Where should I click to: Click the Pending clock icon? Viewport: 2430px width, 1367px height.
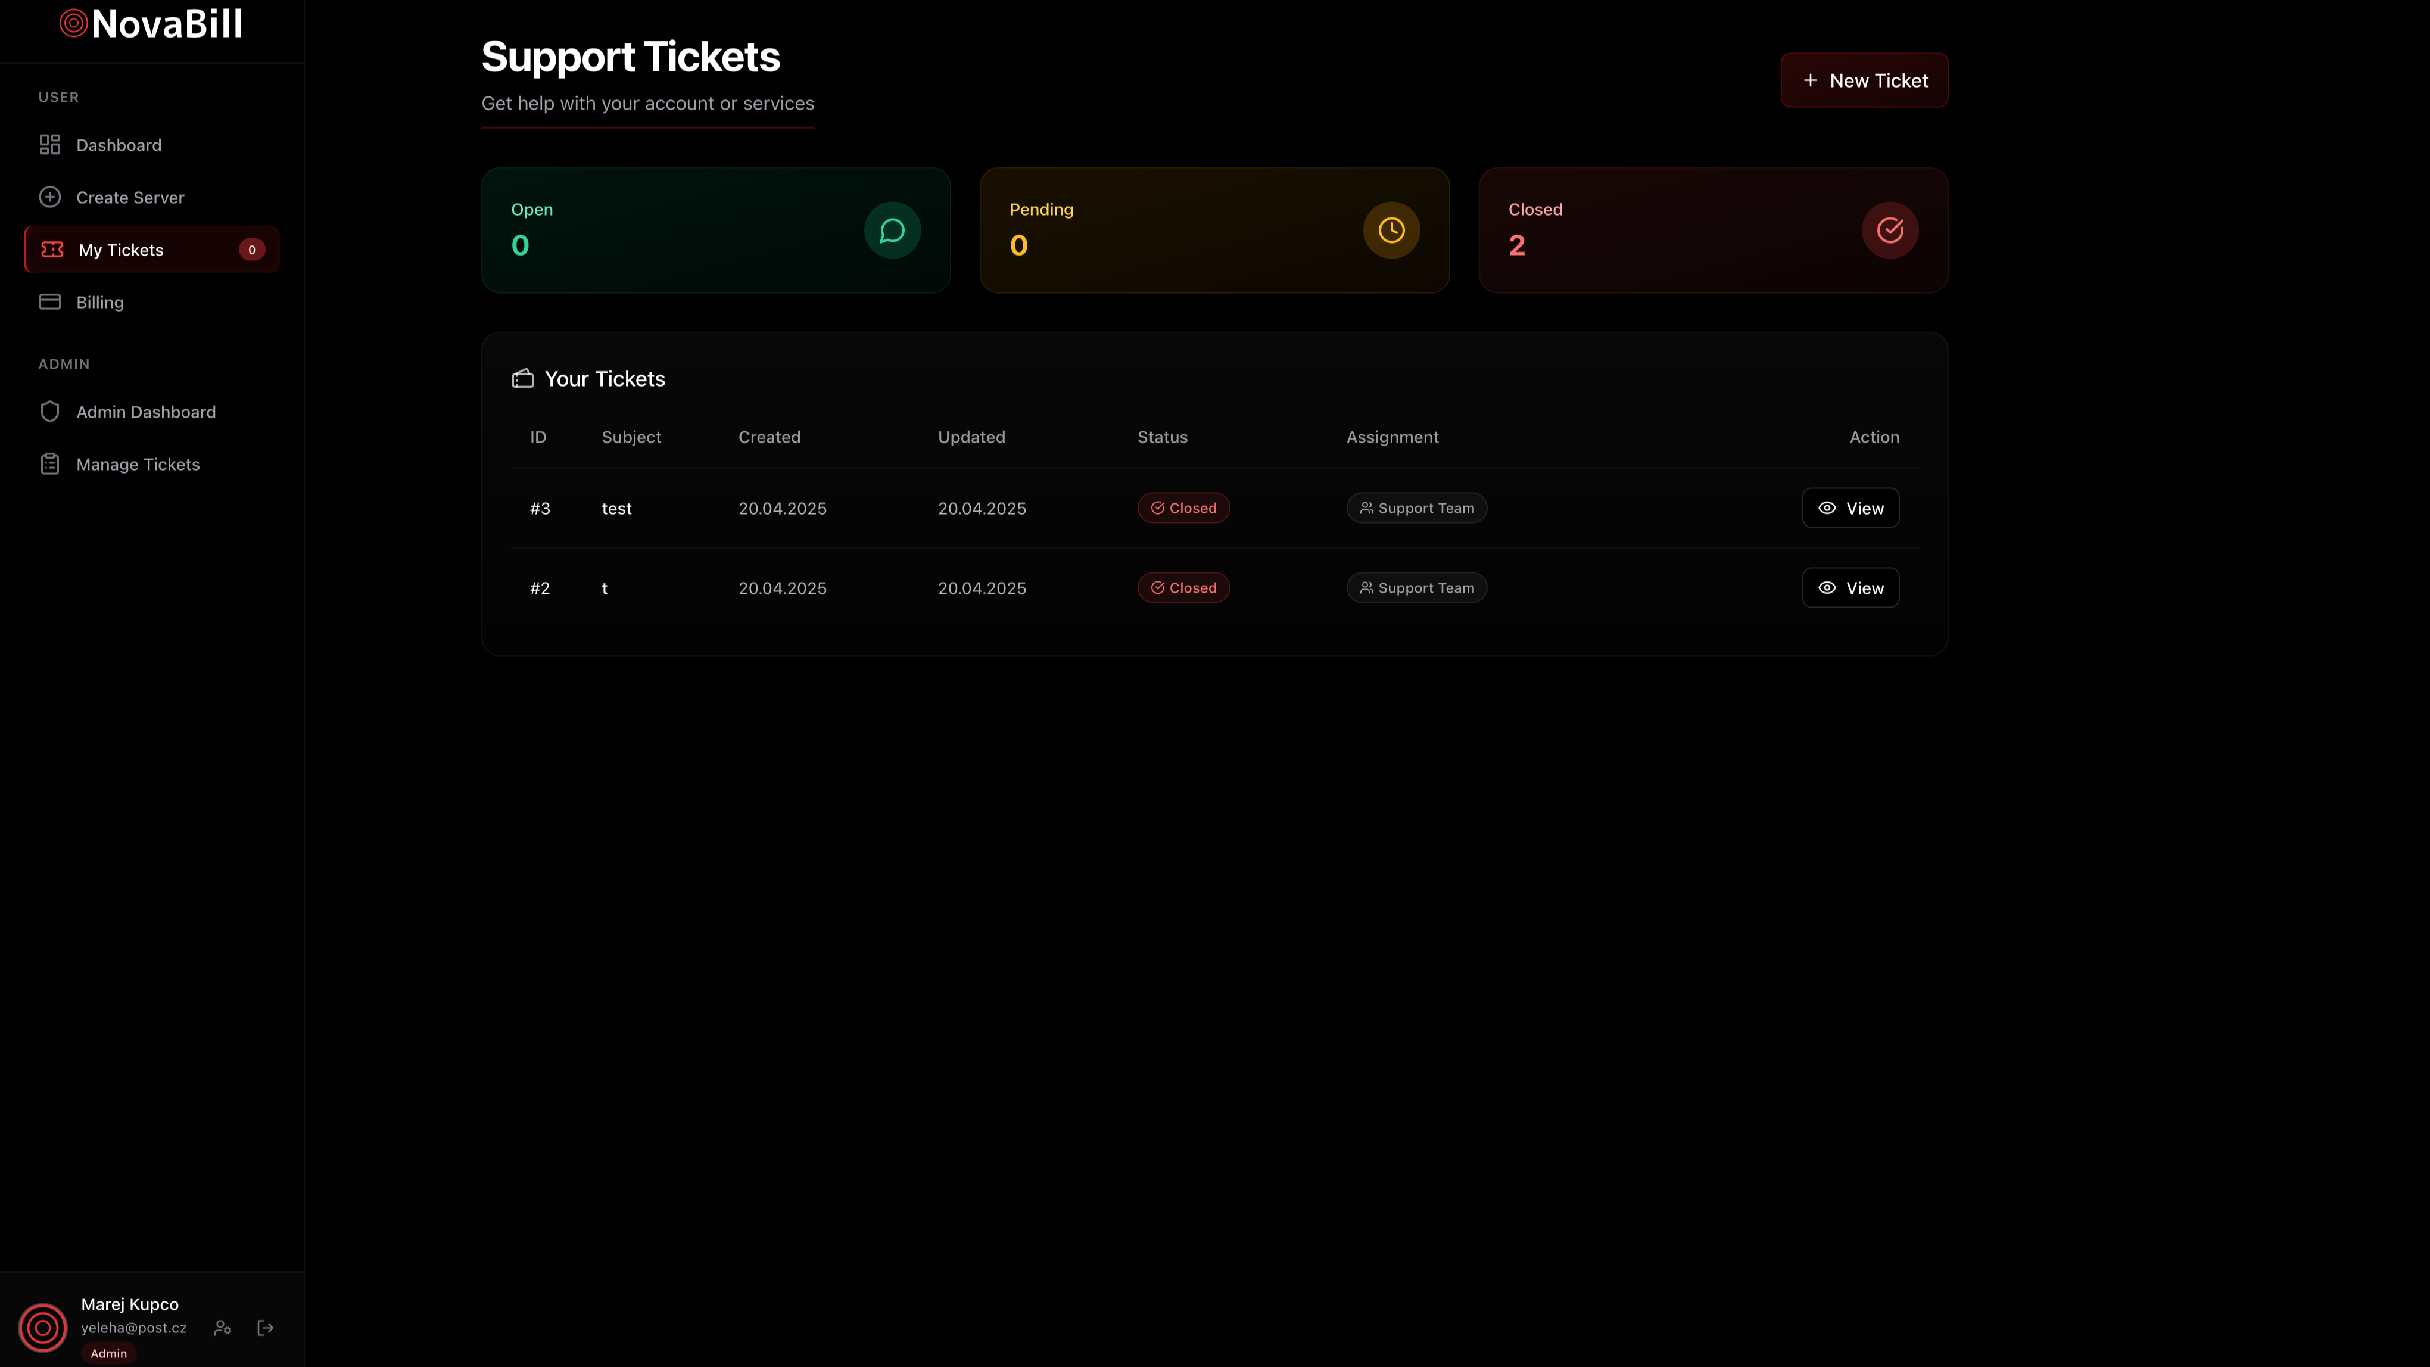[1391, 230]
